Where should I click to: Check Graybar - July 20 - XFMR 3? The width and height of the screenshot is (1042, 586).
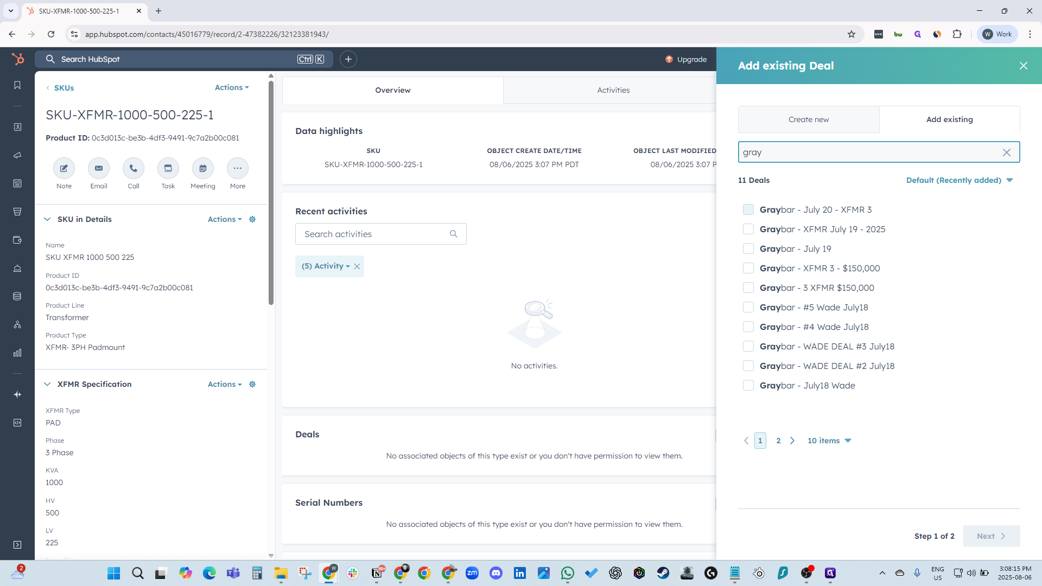coord(748,209)
